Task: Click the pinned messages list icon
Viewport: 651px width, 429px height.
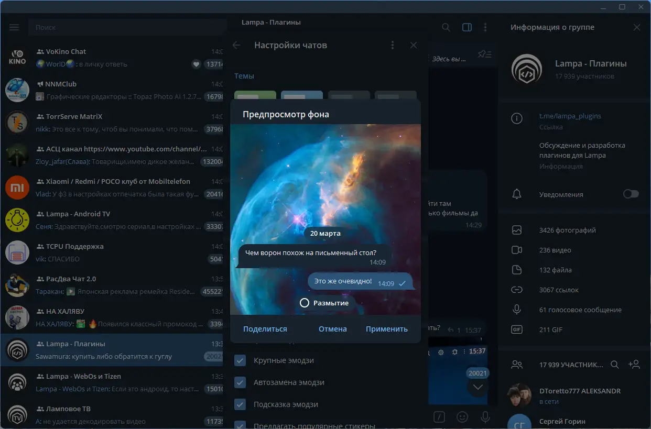Action: (485, 54)
